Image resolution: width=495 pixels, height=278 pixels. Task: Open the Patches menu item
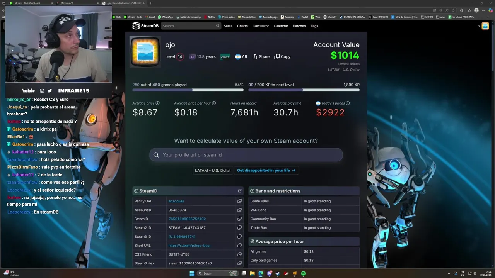(x=299, y=26)
